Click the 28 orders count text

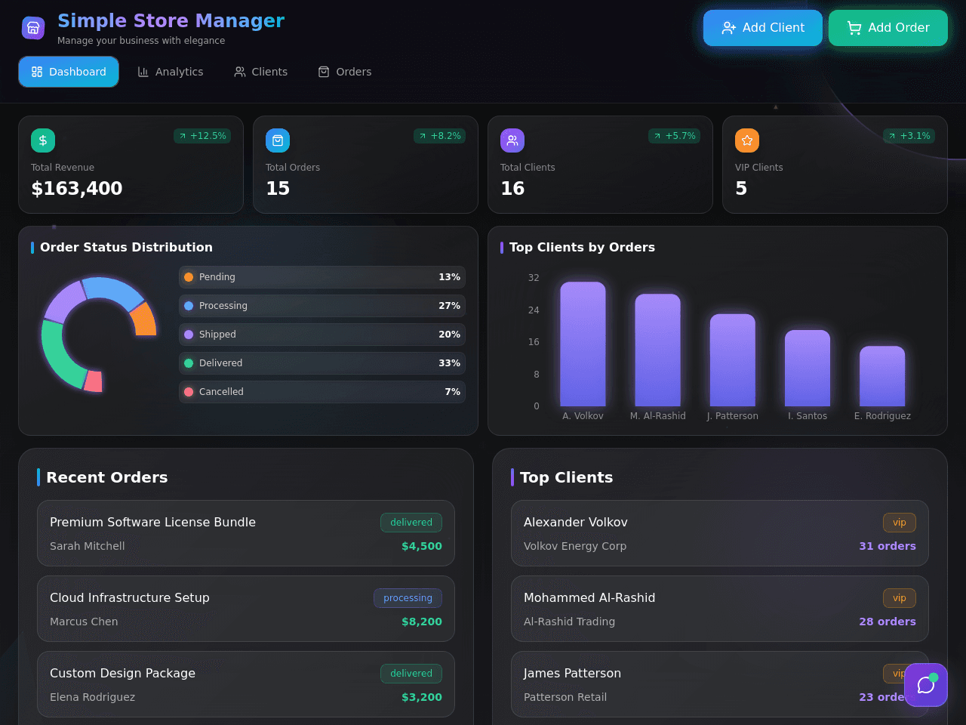click(x=888, y=622)
